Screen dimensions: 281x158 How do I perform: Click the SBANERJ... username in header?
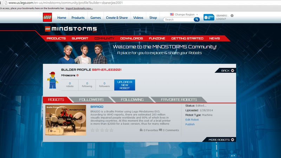click(x=222, y=15)
